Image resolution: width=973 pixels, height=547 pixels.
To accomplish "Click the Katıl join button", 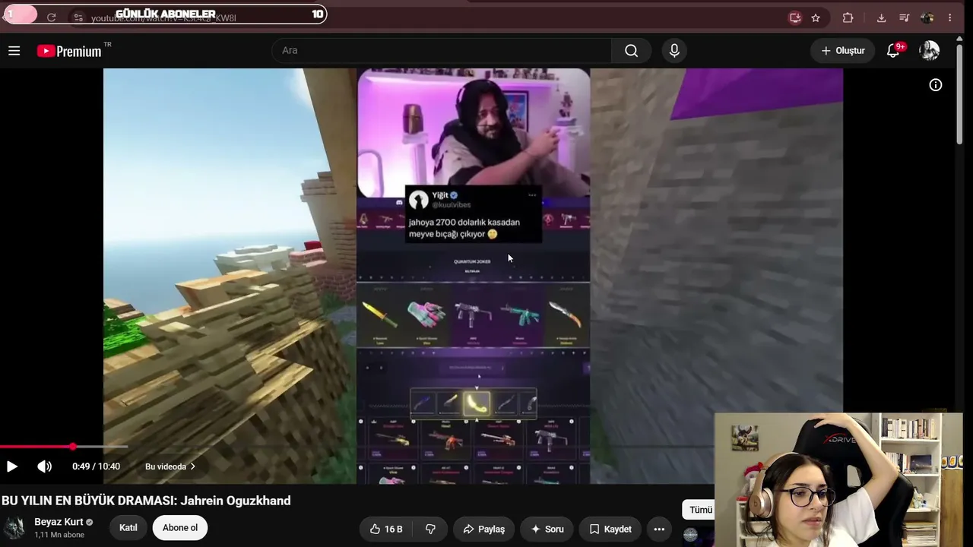I will click(x=128, y=528).
